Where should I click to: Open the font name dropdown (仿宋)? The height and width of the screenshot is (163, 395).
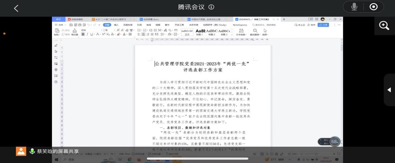pos(91,30)
